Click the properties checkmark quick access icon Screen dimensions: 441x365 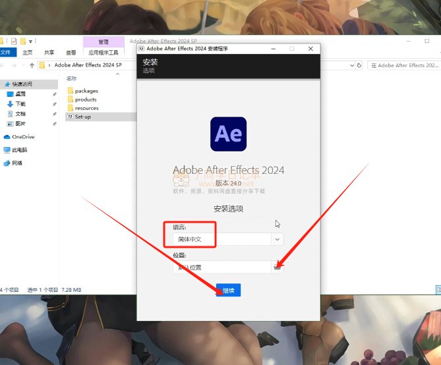click(14, 42)
